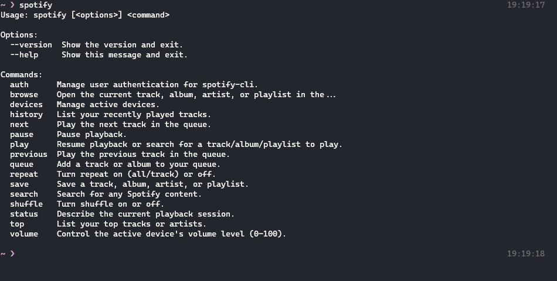This screenshot has width=557, height=281.
Task: Click the 'devices' command entry
Action: [26, 105]
